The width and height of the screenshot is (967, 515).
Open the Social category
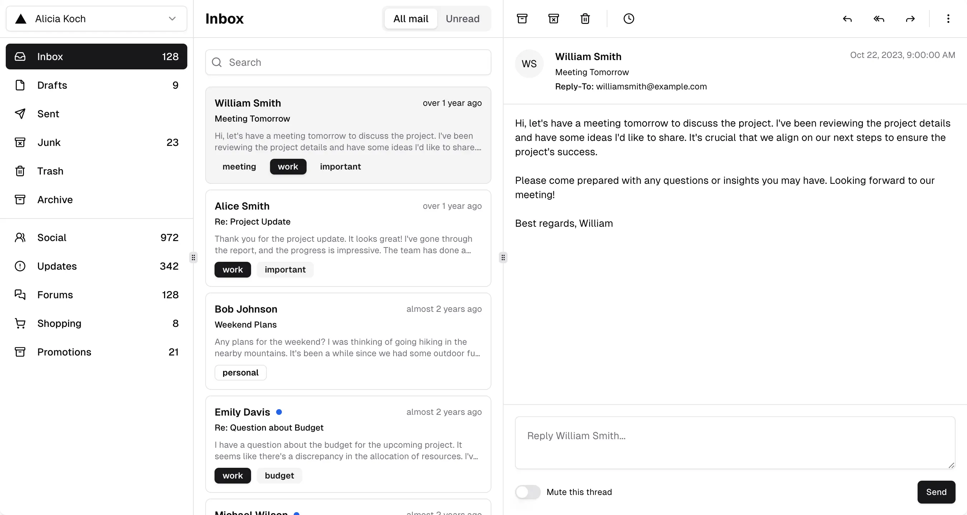[52, 237]
